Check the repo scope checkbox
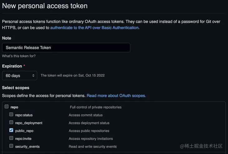This screenshot has width=228, height=154. tap(7, 107)
